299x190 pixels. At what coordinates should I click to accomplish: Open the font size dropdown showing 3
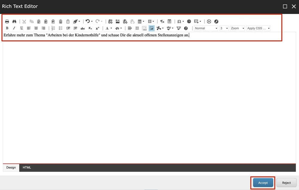(x=224, y=28)
